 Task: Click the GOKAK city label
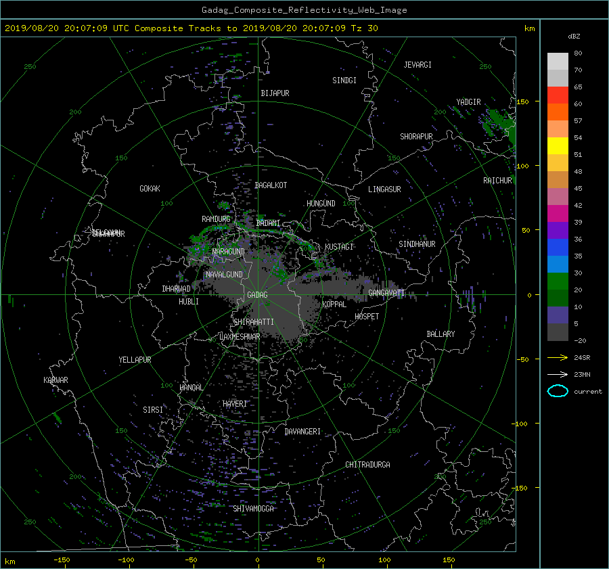150,189
